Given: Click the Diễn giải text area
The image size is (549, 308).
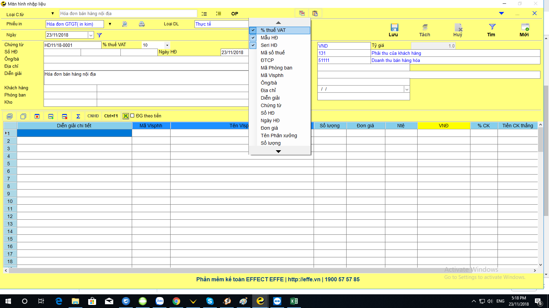Looking at the screenshot, I should (x=146, y=78).
